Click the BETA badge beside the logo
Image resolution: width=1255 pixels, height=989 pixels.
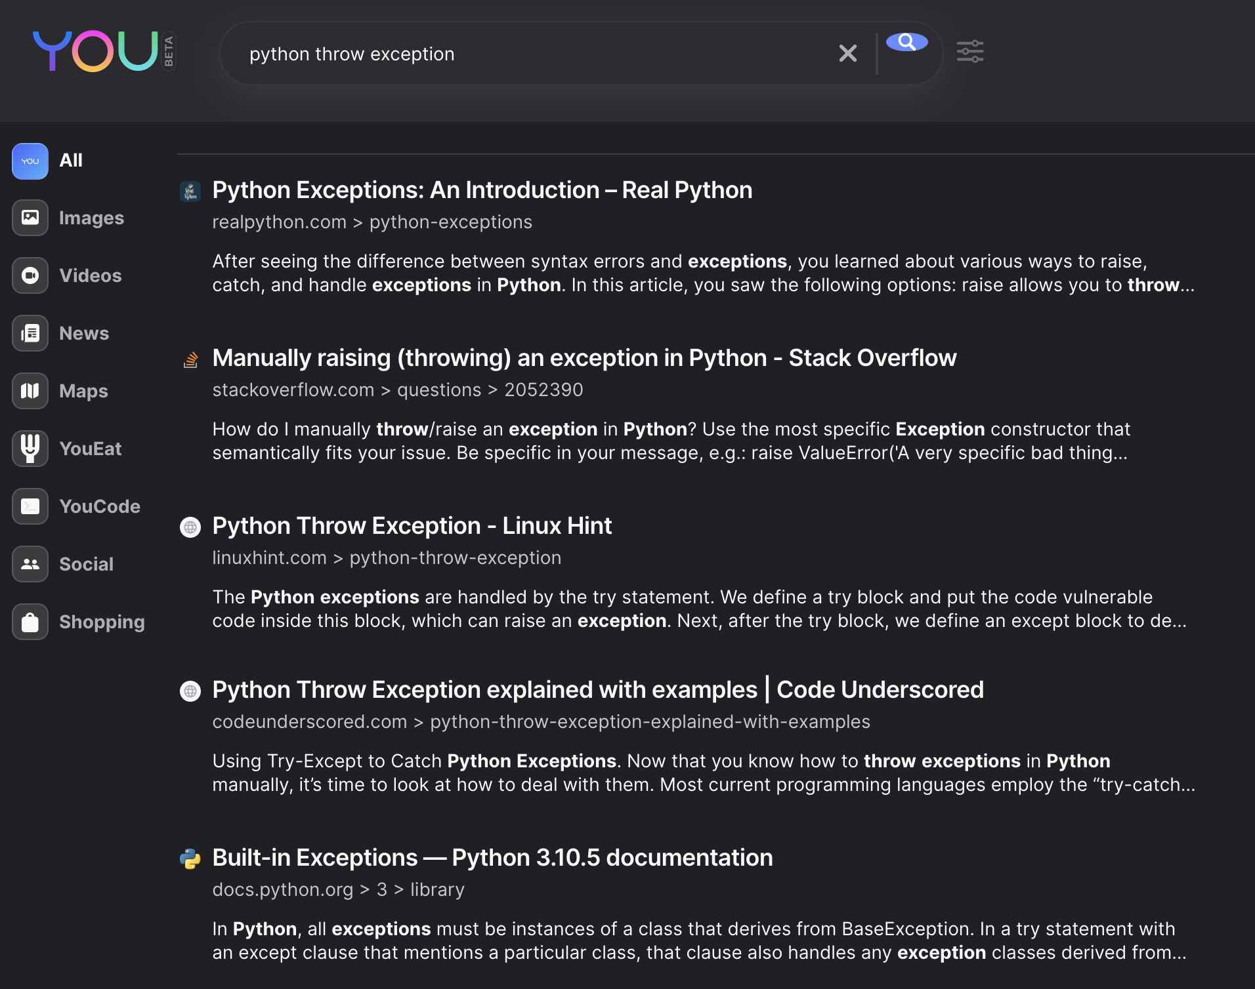pos(169,51)
